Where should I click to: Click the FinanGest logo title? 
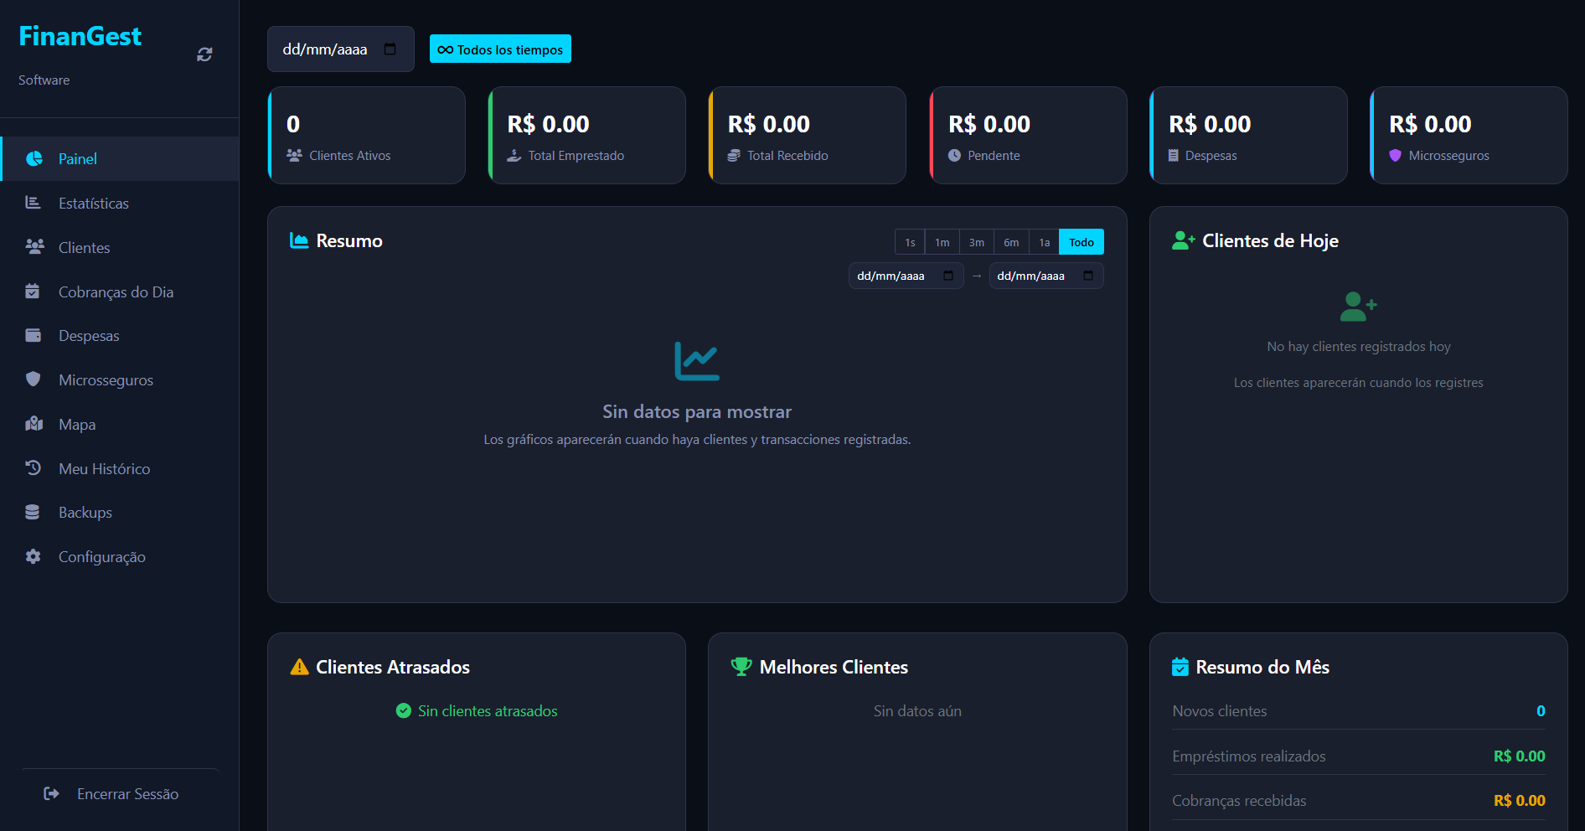(x=80, y=36)
